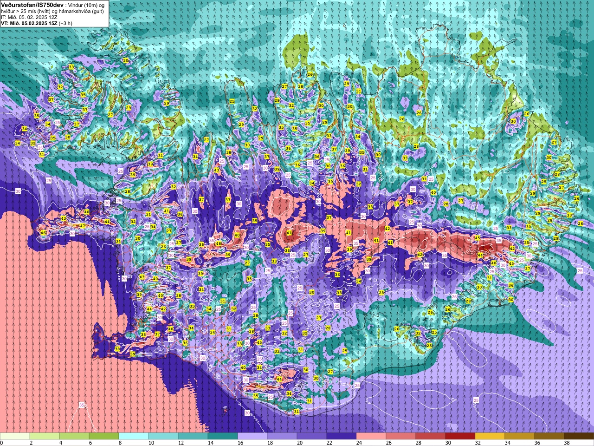Select the salmon 26–28 legend swatch
The image size is (594, 446).
pyautogui.click(x=401, y=436)
